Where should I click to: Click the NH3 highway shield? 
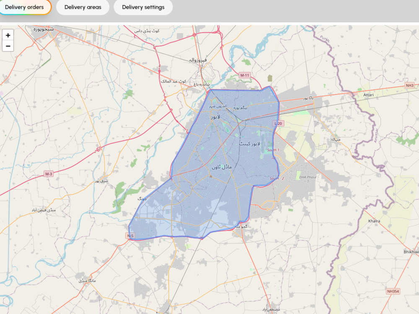click(410, 85)
